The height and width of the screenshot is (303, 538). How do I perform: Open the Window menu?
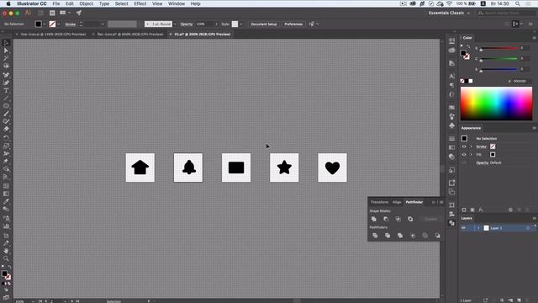pos(177,3)
